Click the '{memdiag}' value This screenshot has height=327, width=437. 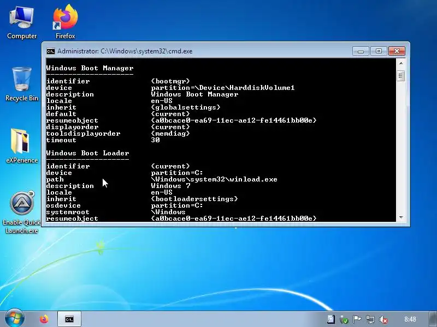coord(170,134)
